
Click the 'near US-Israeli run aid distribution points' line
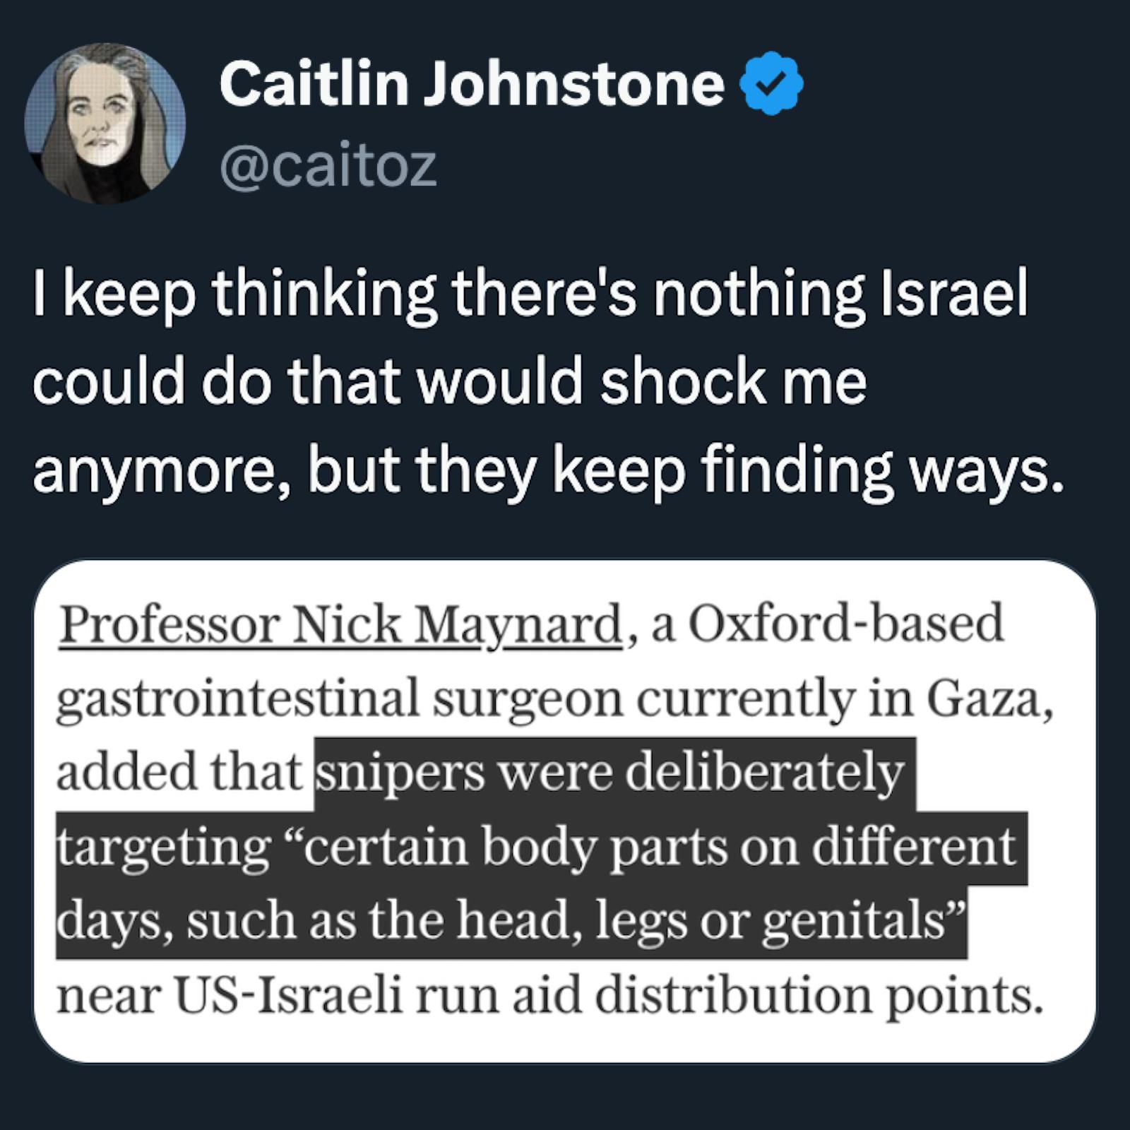coord(550,996)
